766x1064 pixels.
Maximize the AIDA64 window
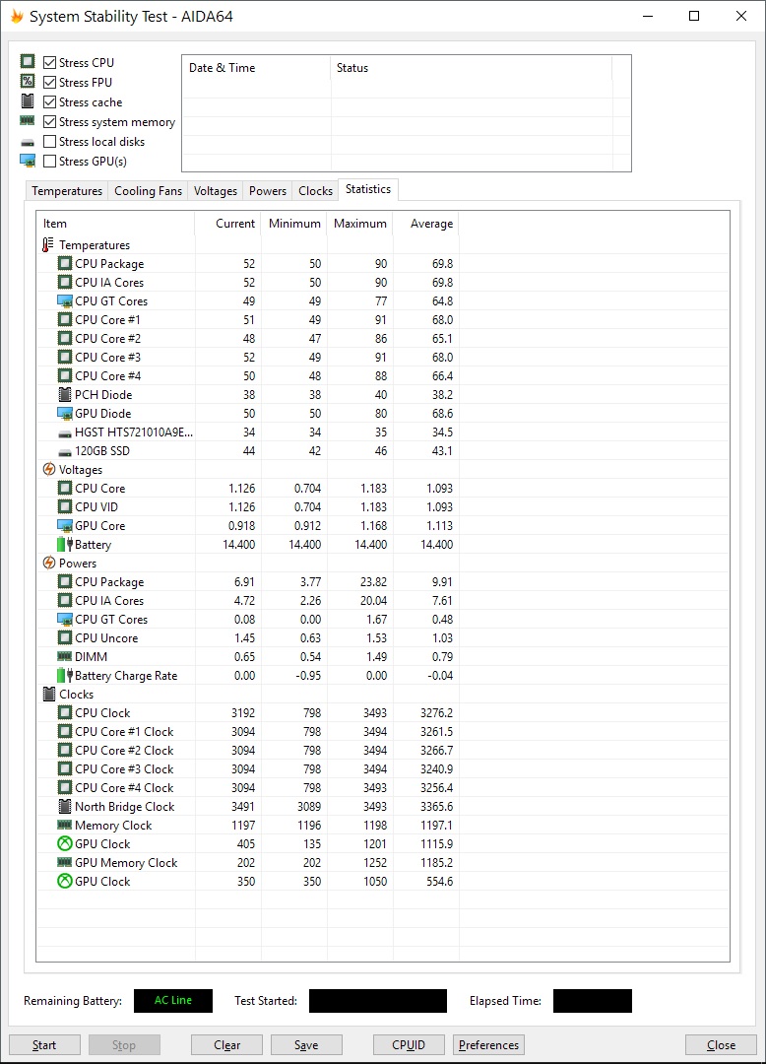pyautogui.click(x=694, y=16)
